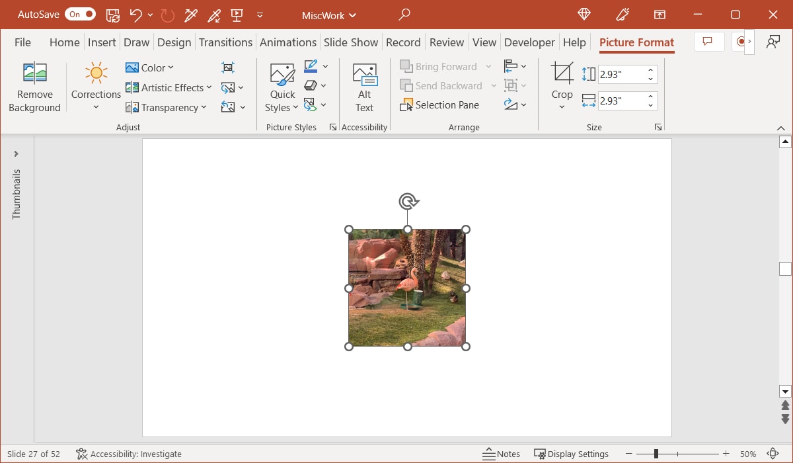Open the Selection Pane
Viewport: 793px width, 463px height.
tap(439, 105)
